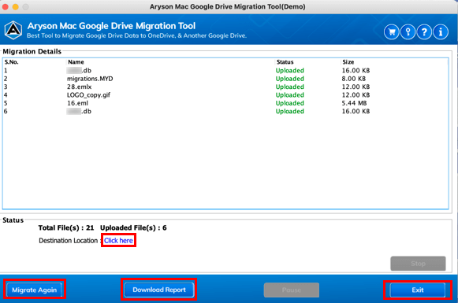
Task: Select the 16.eml file name
Action: [77, 103]
